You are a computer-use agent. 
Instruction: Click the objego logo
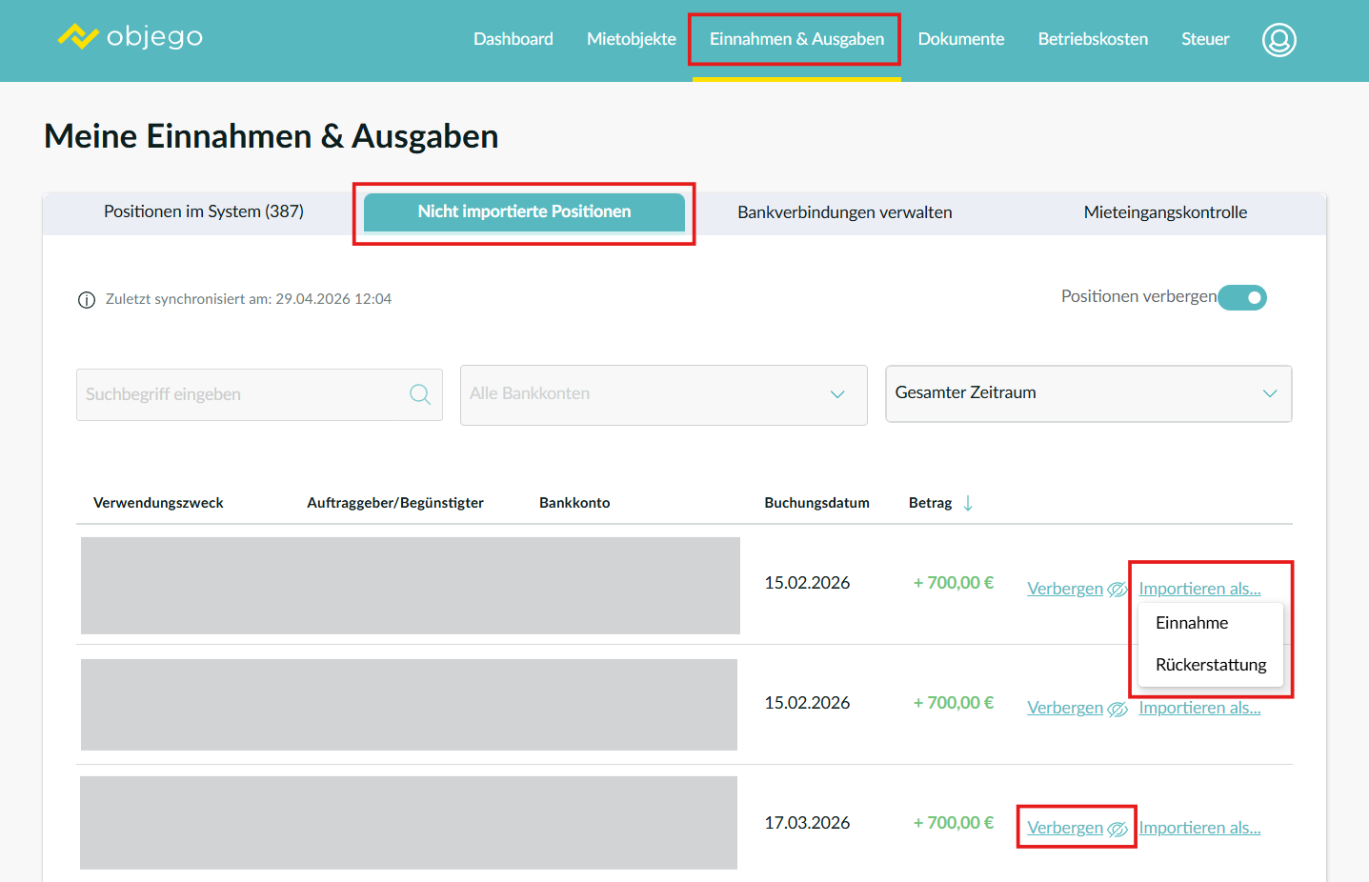130,37
